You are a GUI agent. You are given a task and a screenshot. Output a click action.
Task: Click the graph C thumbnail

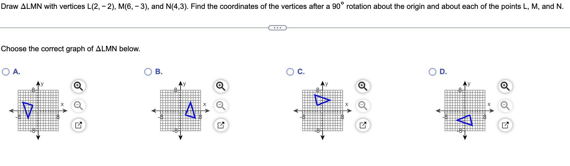[322, 110]
